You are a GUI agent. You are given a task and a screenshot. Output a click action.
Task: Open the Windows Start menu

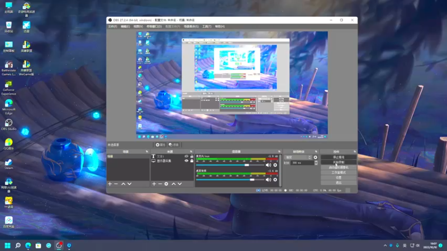(x=8, y=245)
